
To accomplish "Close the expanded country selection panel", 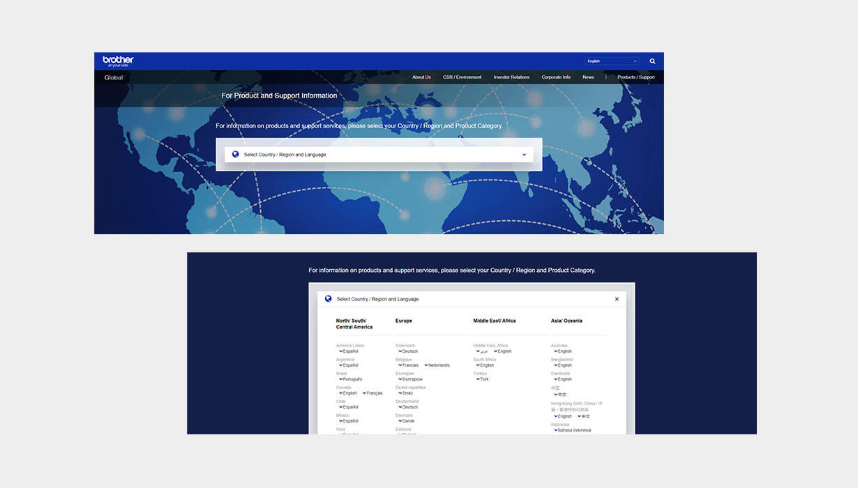I will click(x=617, y=299).
